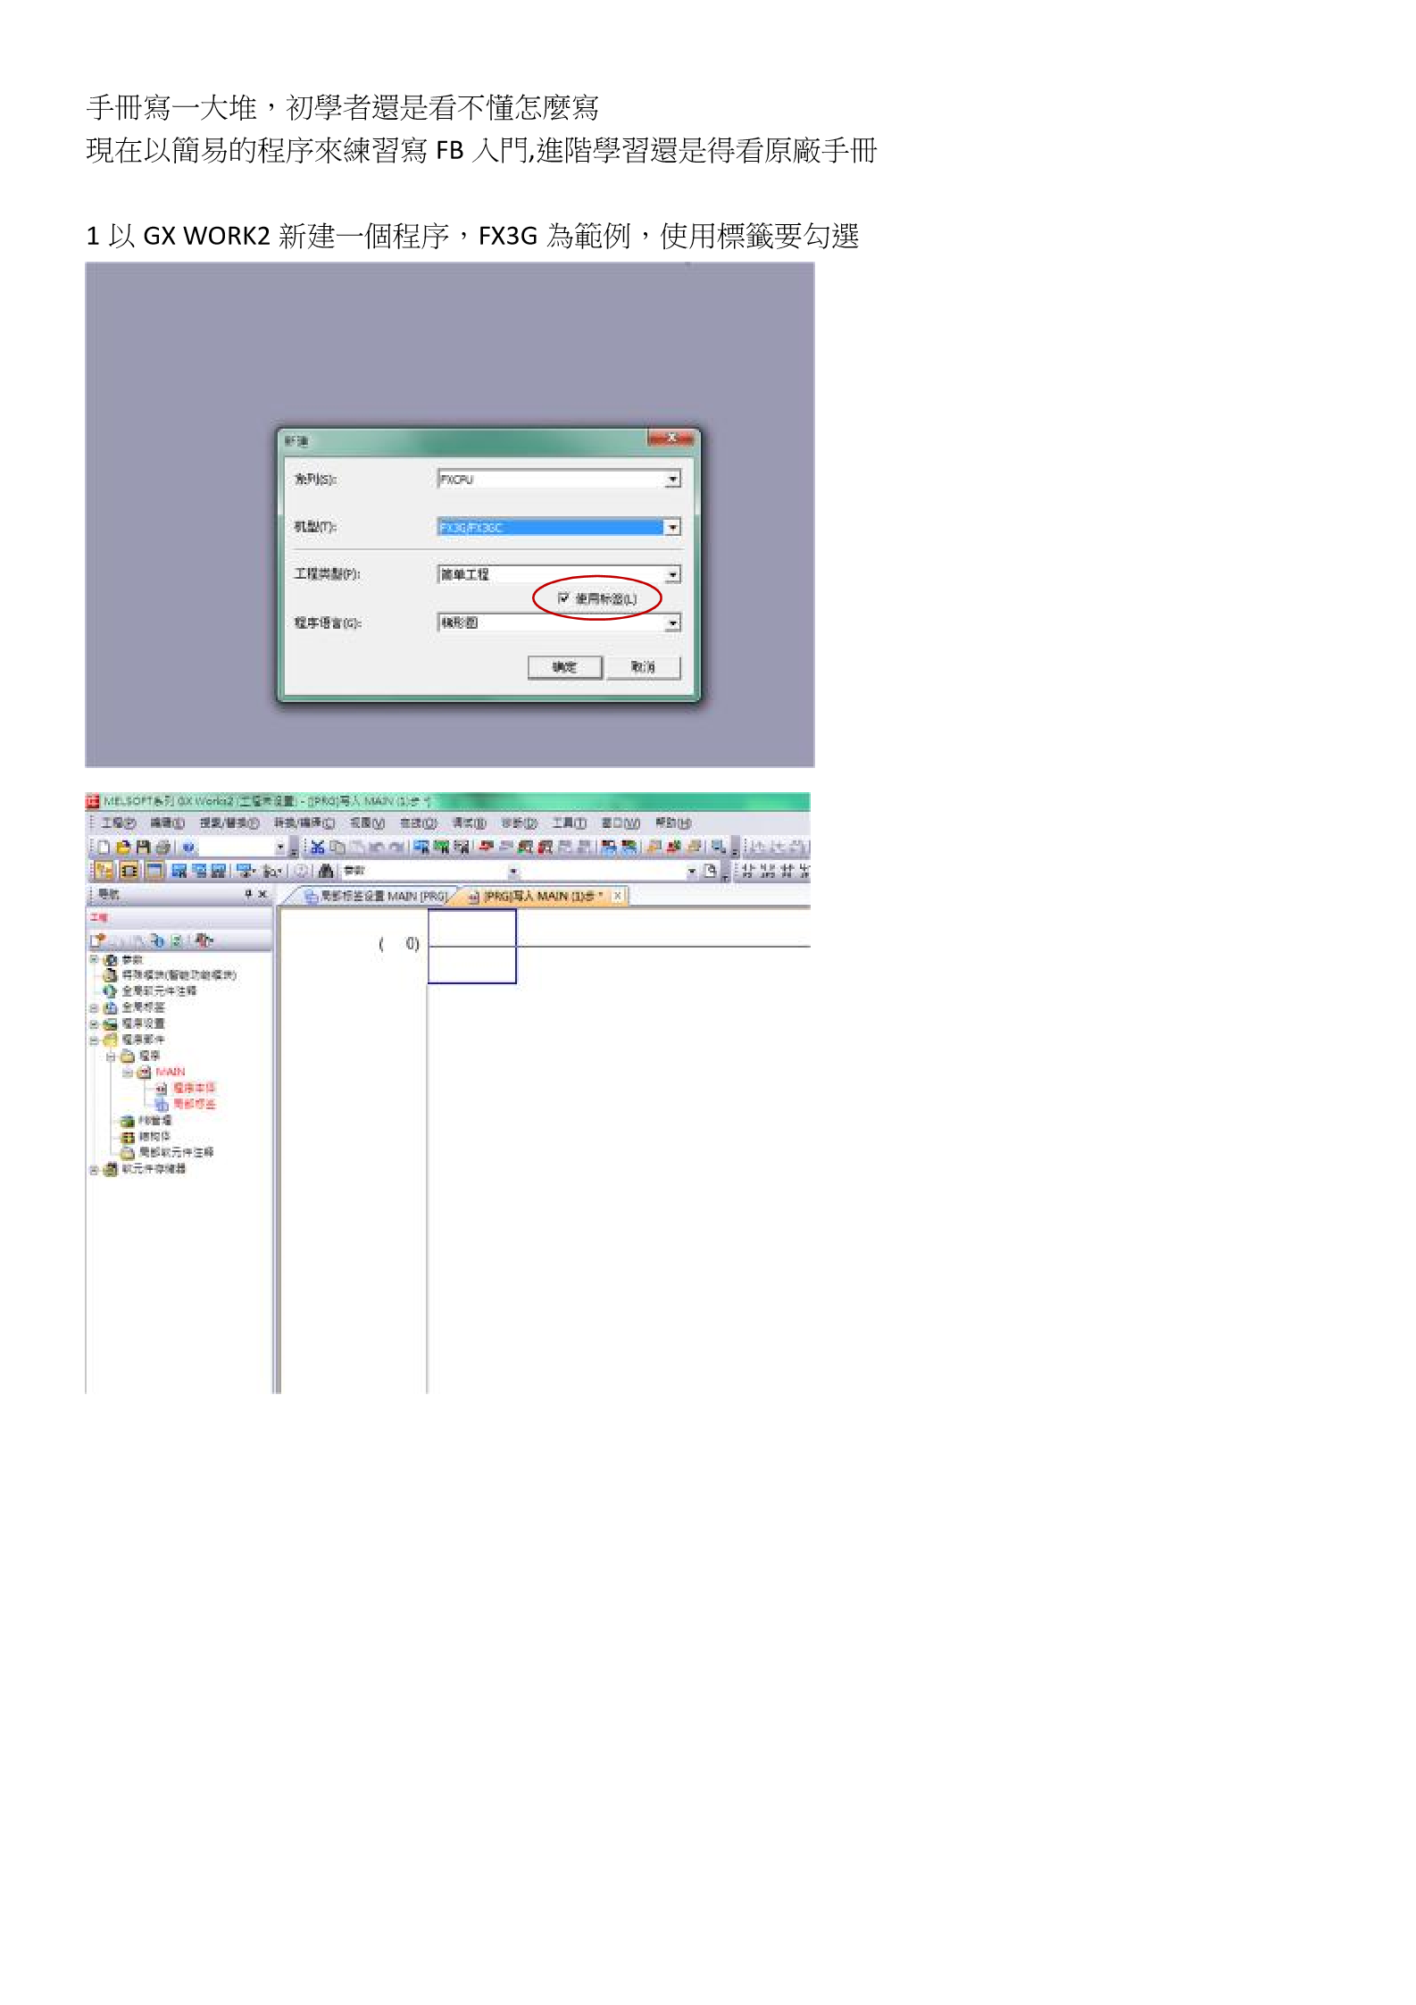Open the 工程 menu in menu bar
This screenshot has height=2005, width=1416.
click(117, 823)
